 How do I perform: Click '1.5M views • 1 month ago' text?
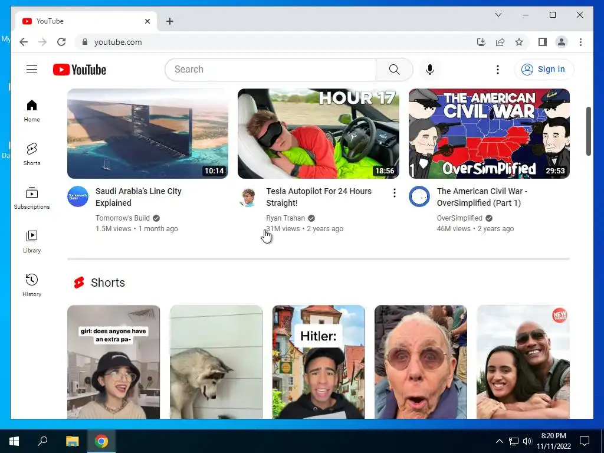136,229
